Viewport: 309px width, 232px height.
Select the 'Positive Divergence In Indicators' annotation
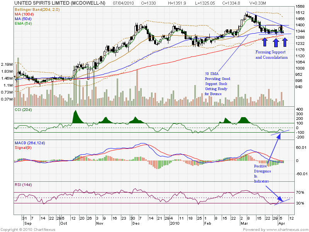(261, 174)
